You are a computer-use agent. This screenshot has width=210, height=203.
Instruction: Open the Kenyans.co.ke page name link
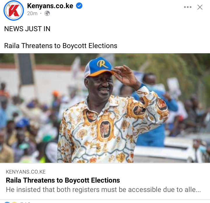[x=50, y=6]
